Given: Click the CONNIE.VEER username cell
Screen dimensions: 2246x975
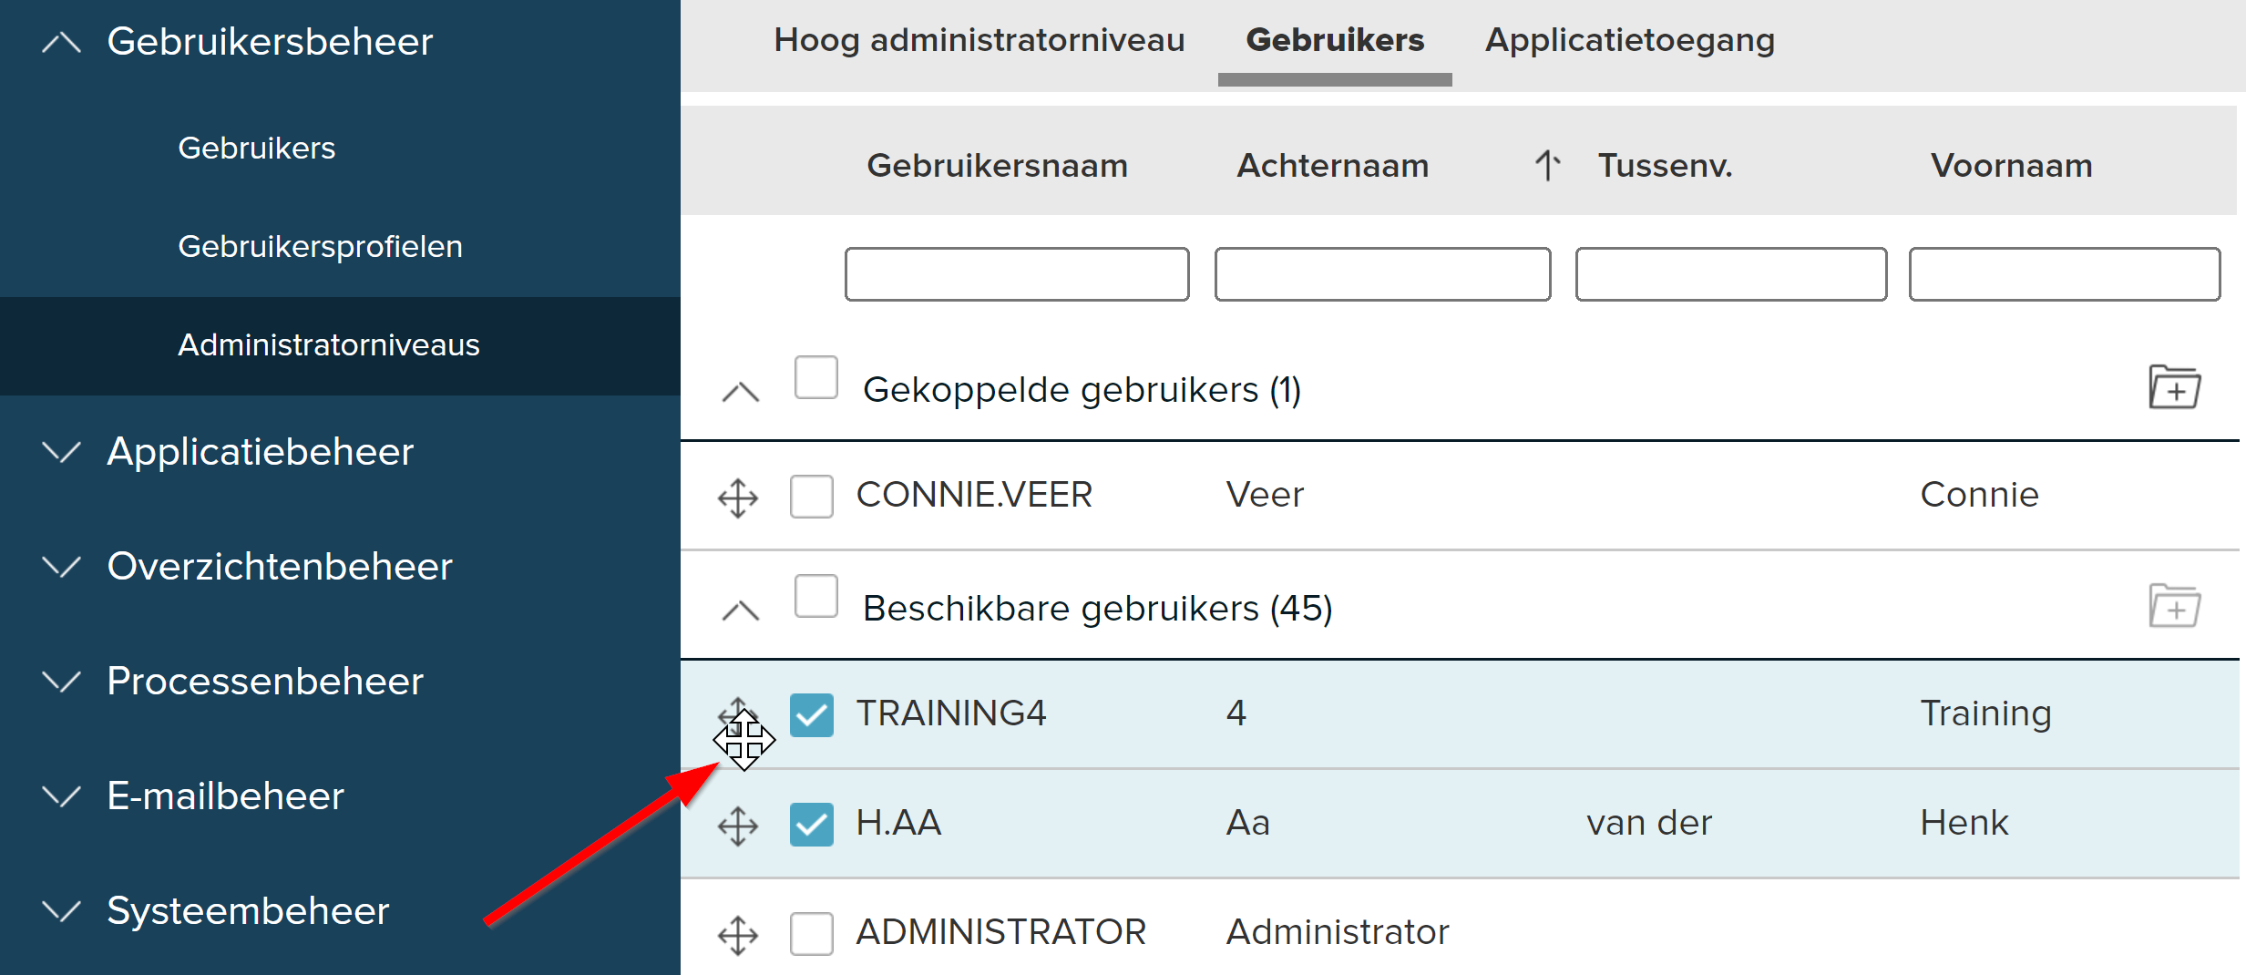Looking at the screenshot, I should (974, 495).
